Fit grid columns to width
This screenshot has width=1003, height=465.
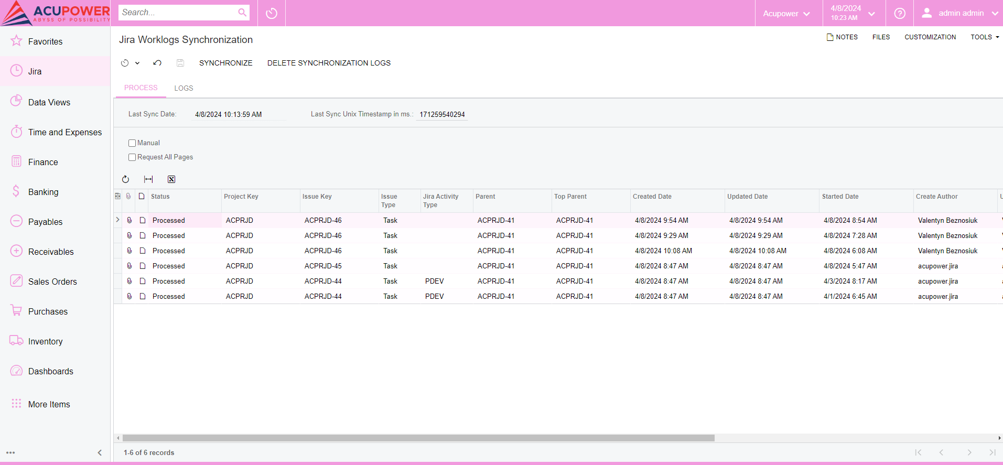[148, 179]
